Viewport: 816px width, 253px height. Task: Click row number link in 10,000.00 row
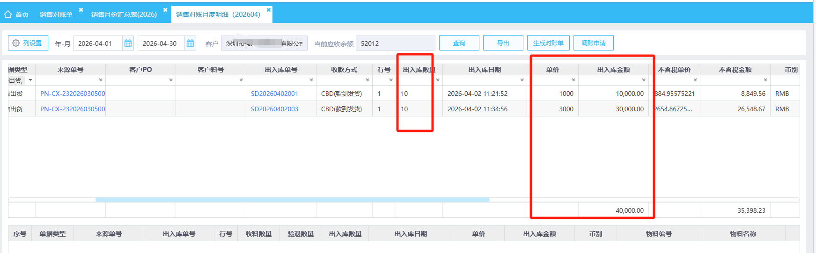379,94
